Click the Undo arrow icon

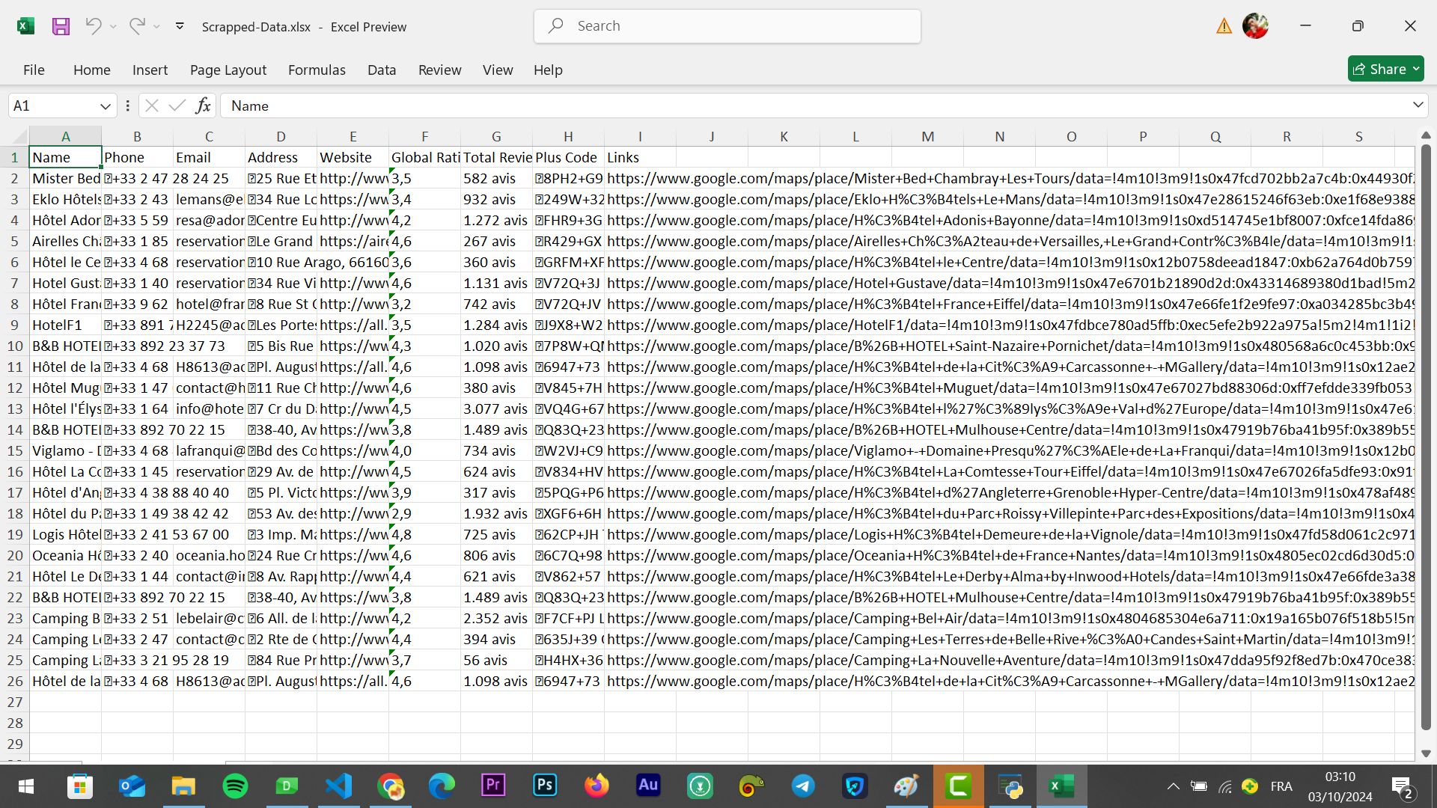click(x=93, y=26)
